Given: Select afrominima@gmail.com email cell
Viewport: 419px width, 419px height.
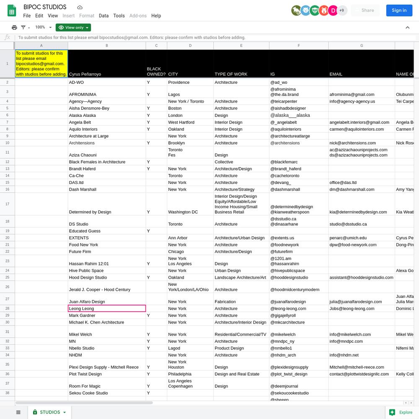Looking at the screenshot, I should click(x=362, y=92).
